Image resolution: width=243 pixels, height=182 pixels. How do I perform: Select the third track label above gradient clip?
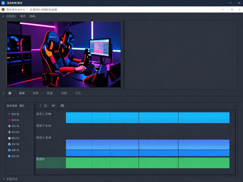pyautogui.click(x=44, y=138)
